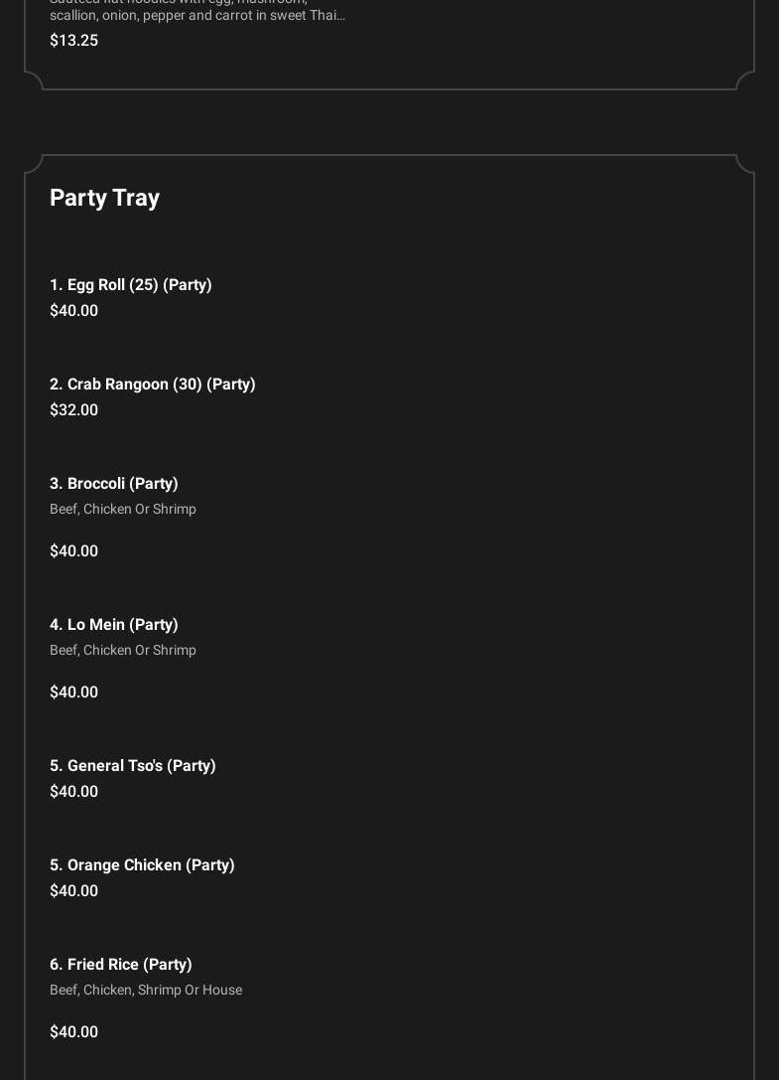
Task: Click Broccoli's 'Beef, Chicken Or Shrimp' description
Action: 123,510
